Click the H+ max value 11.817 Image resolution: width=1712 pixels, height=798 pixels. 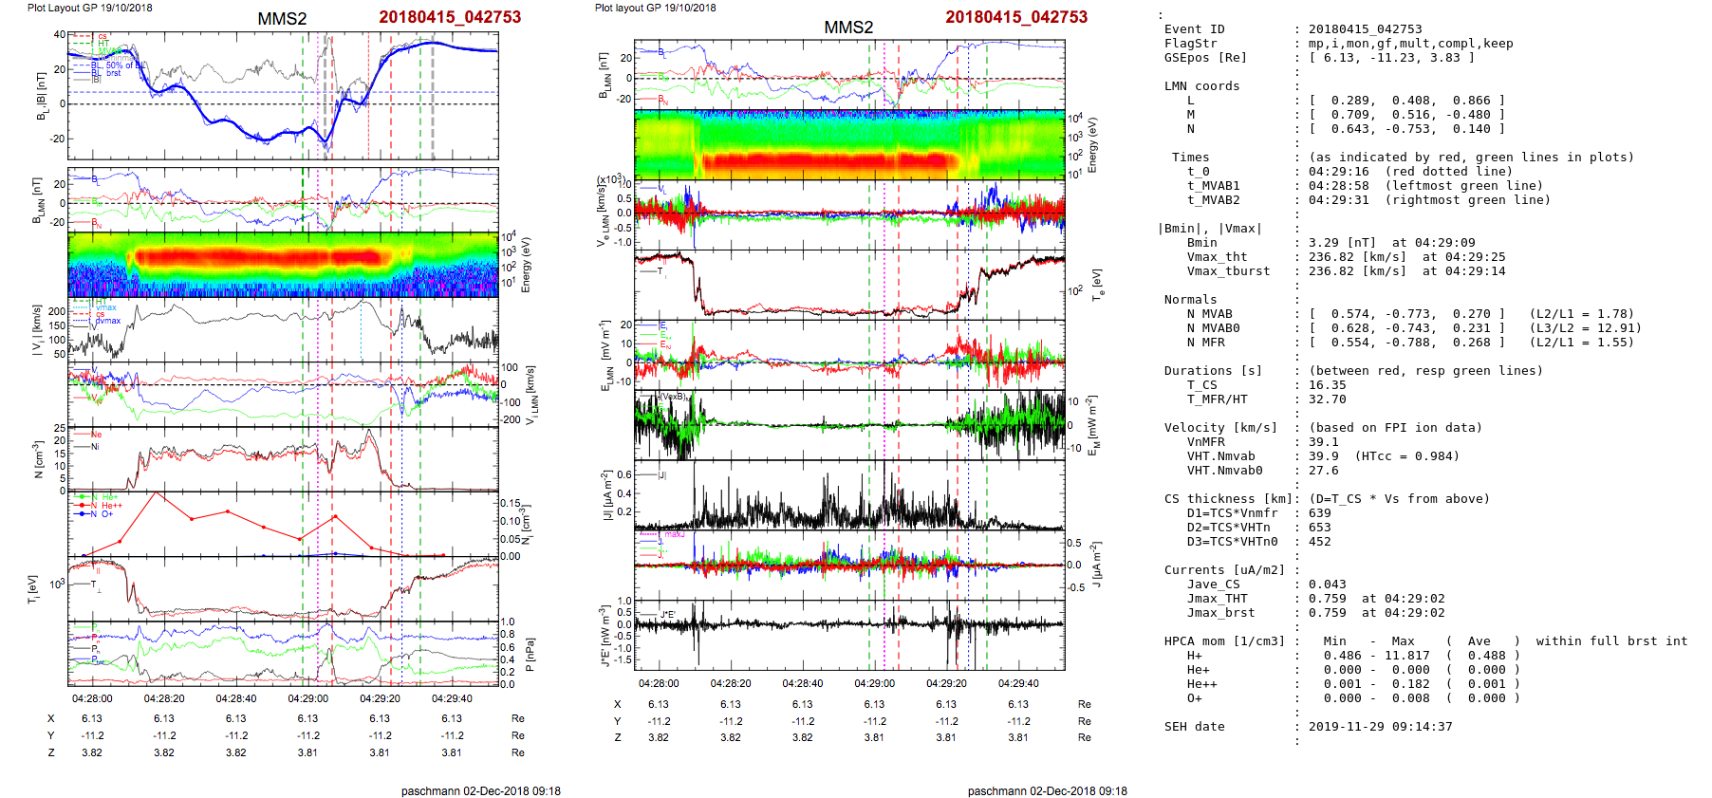1406,656
